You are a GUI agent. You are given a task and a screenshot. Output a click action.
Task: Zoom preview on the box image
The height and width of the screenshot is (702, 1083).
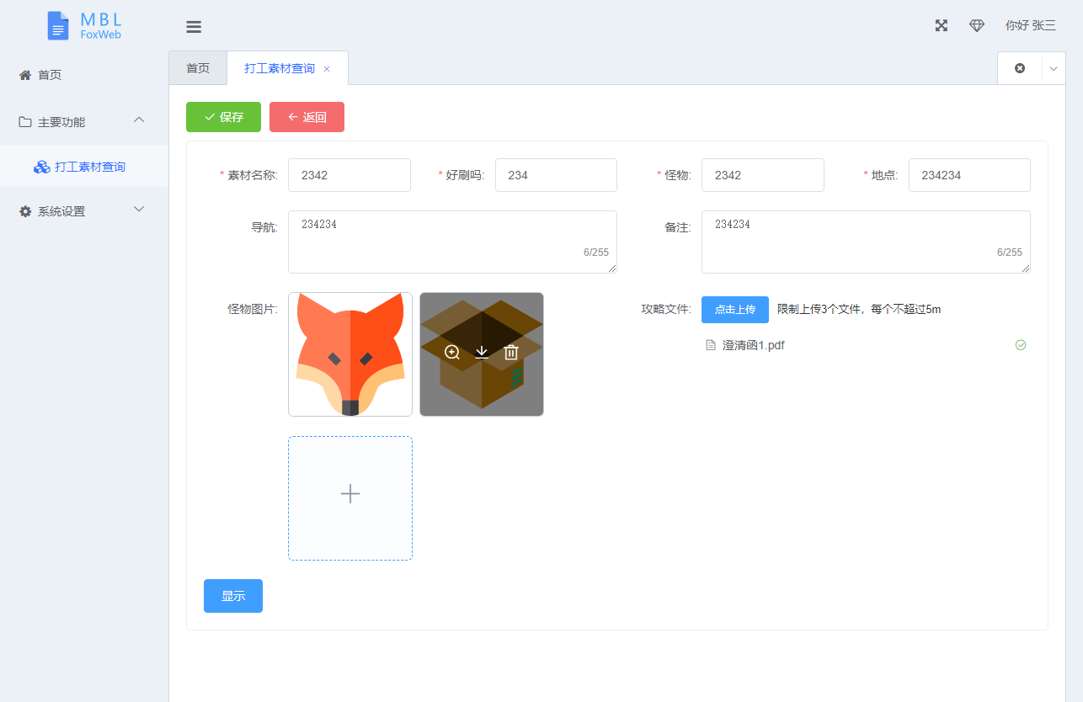click(x=452, y=353)
